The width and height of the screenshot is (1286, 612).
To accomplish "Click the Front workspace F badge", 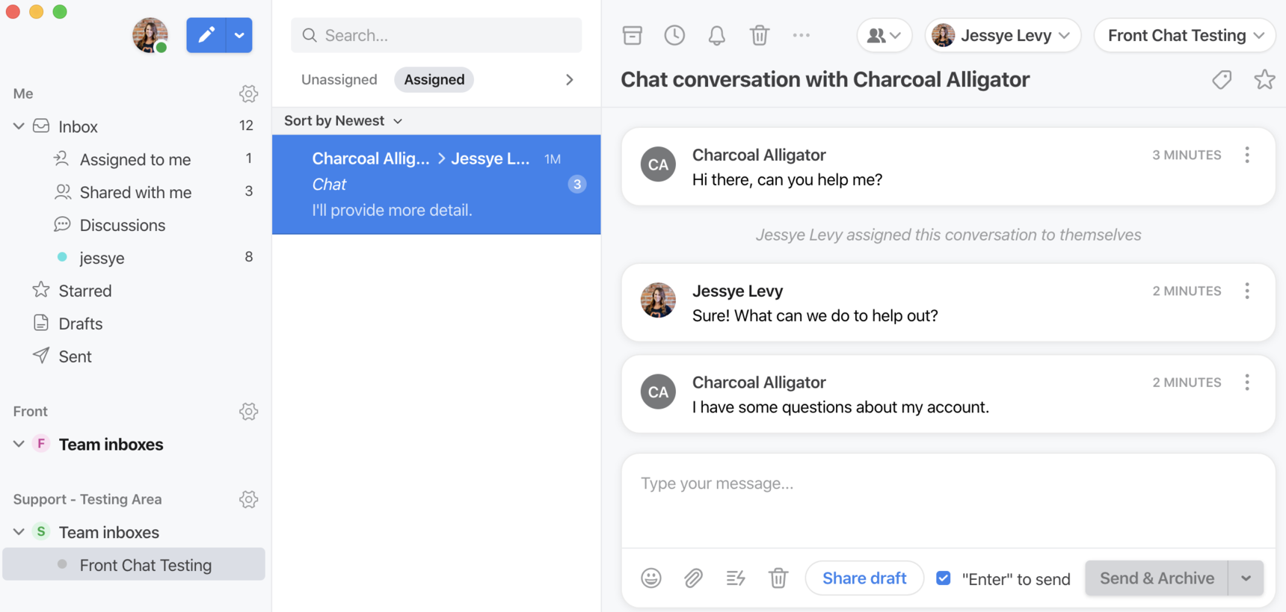I will pyautogui.click(x=41, y=444).
